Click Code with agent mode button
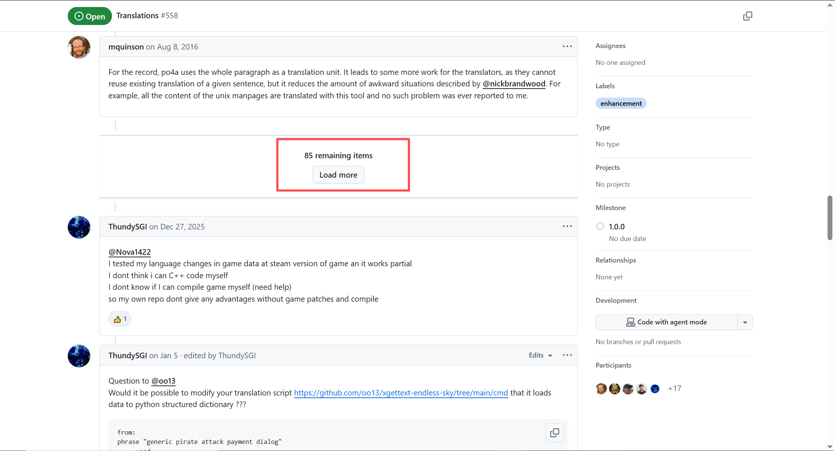 coord(667,323)
